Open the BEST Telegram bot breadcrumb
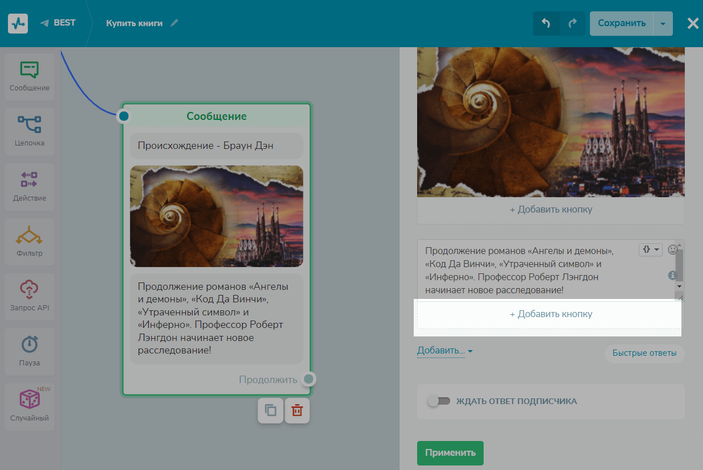703x470 pixels. [58, 23]
